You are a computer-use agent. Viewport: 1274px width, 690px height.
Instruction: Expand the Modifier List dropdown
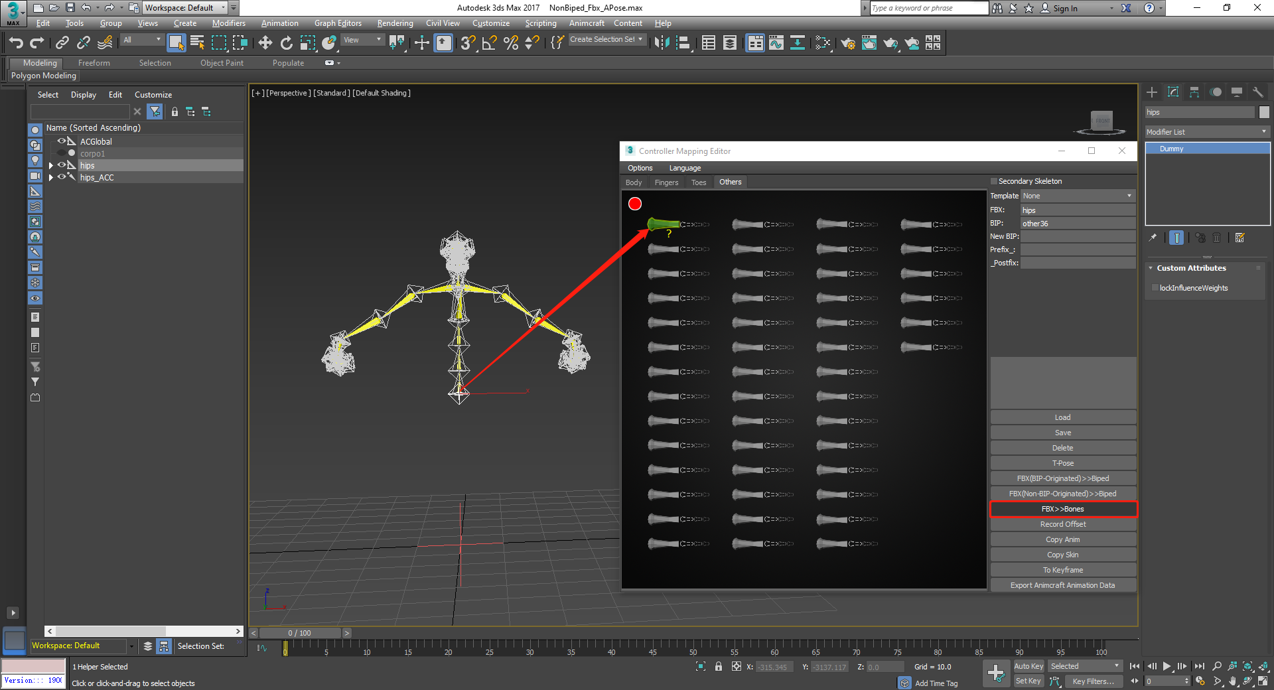tap(1207, 132)
